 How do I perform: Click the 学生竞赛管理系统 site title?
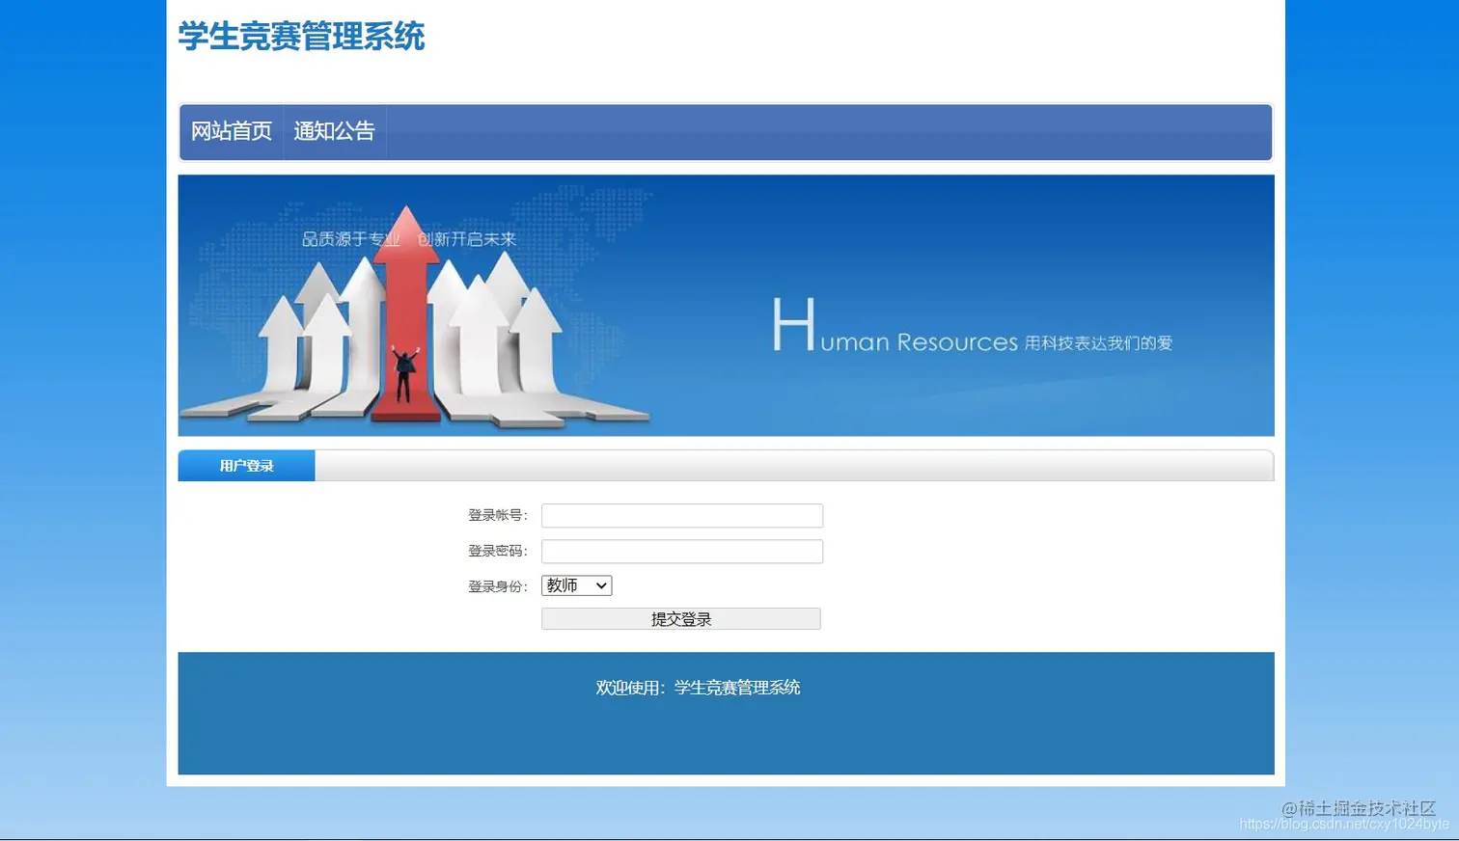(298, 37)
